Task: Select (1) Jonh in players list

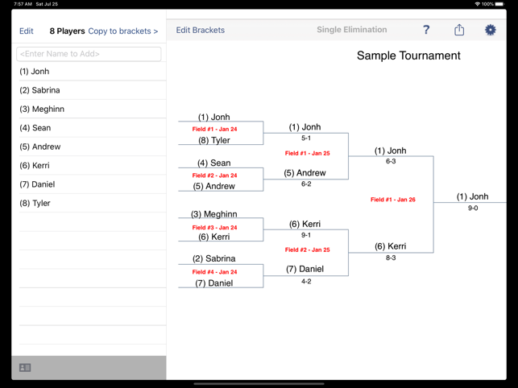Action: (93, 72)
